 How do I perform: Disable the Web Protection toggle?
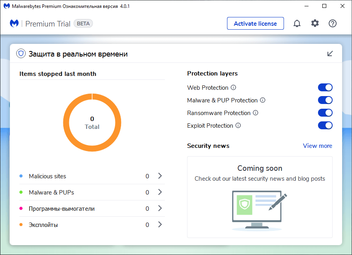pyautogui.click(x=325, y=87)
